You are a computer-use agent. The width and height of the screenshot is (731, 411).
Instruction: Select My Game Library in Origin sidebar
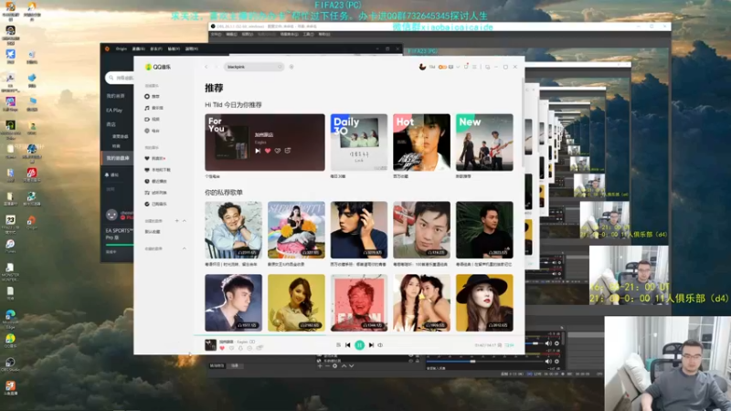118,158
